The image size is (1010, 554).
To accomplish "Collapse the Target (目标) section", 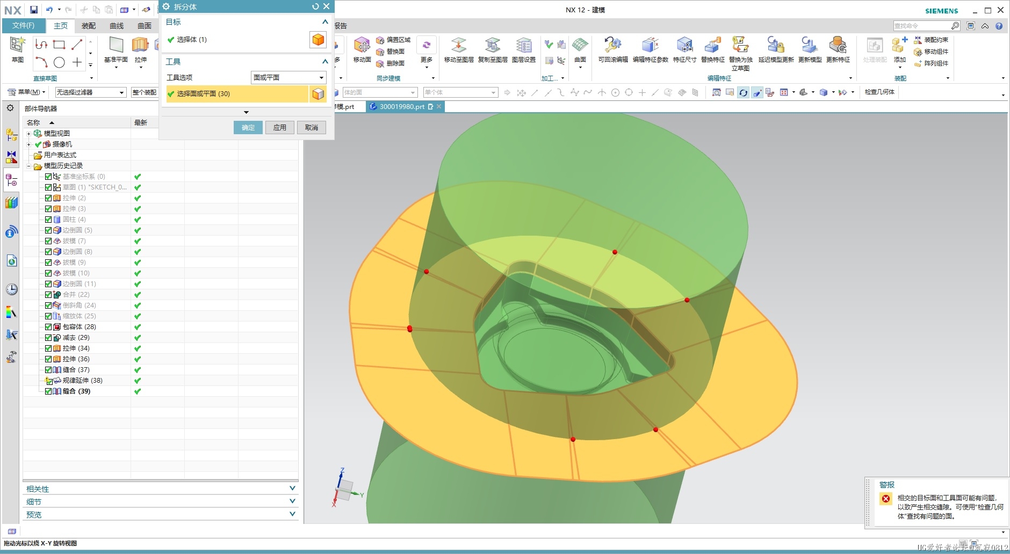I will point(325,22).
